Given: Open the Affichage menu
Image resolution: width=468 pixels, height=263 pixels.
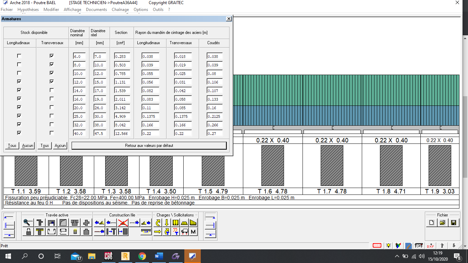Looking at the screenshot, I should pyautogui.click(x=73, y=10).
